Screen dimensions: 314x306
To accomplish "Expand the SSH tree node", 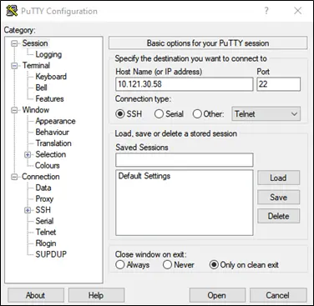I will click(x=28, y=210).
